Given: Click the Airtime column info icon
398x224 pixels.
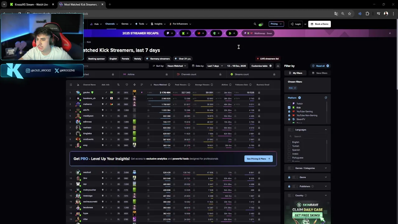Looking at the screenshot, I should coord(230,85).
